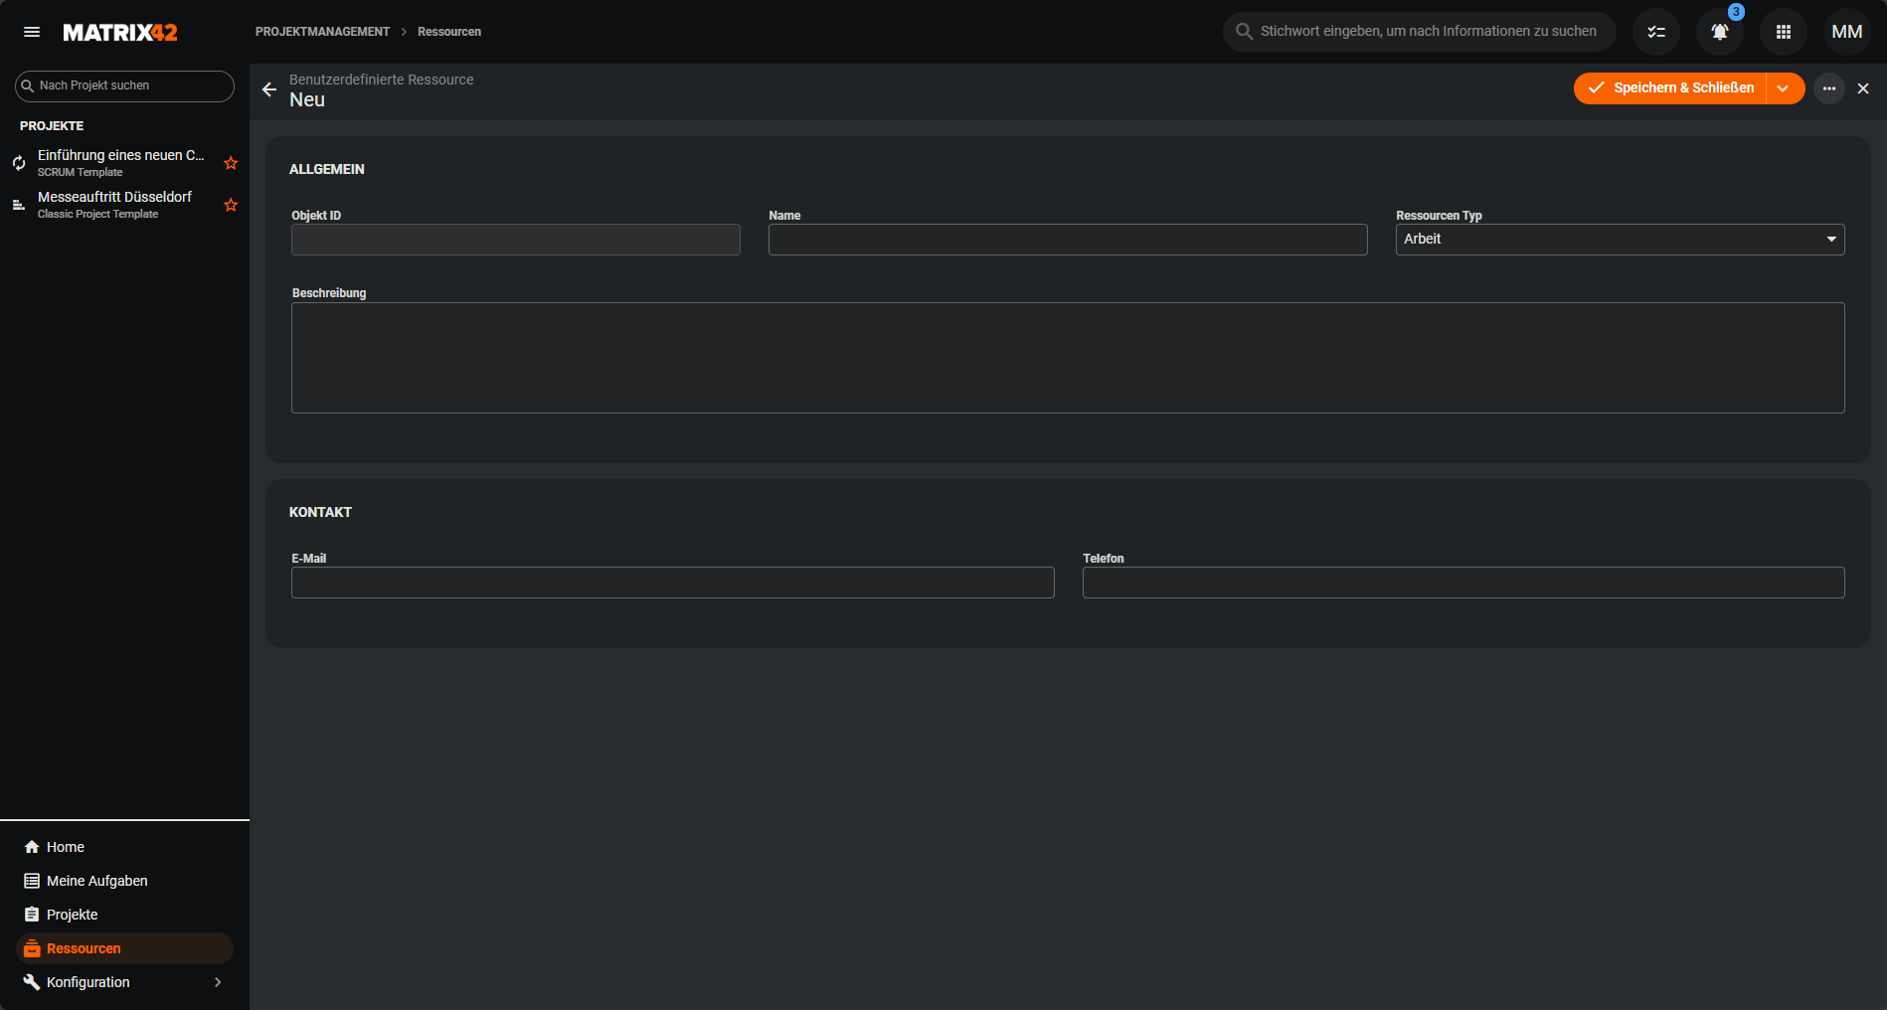The width and height of the screenshot is (1887, 1010).
Task: Open Projekte in the sidebar
Action: 72,915
